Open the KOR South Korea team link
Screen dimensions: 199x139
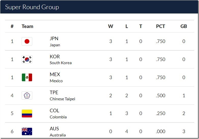pyautogui.click(x=61, y=60)
